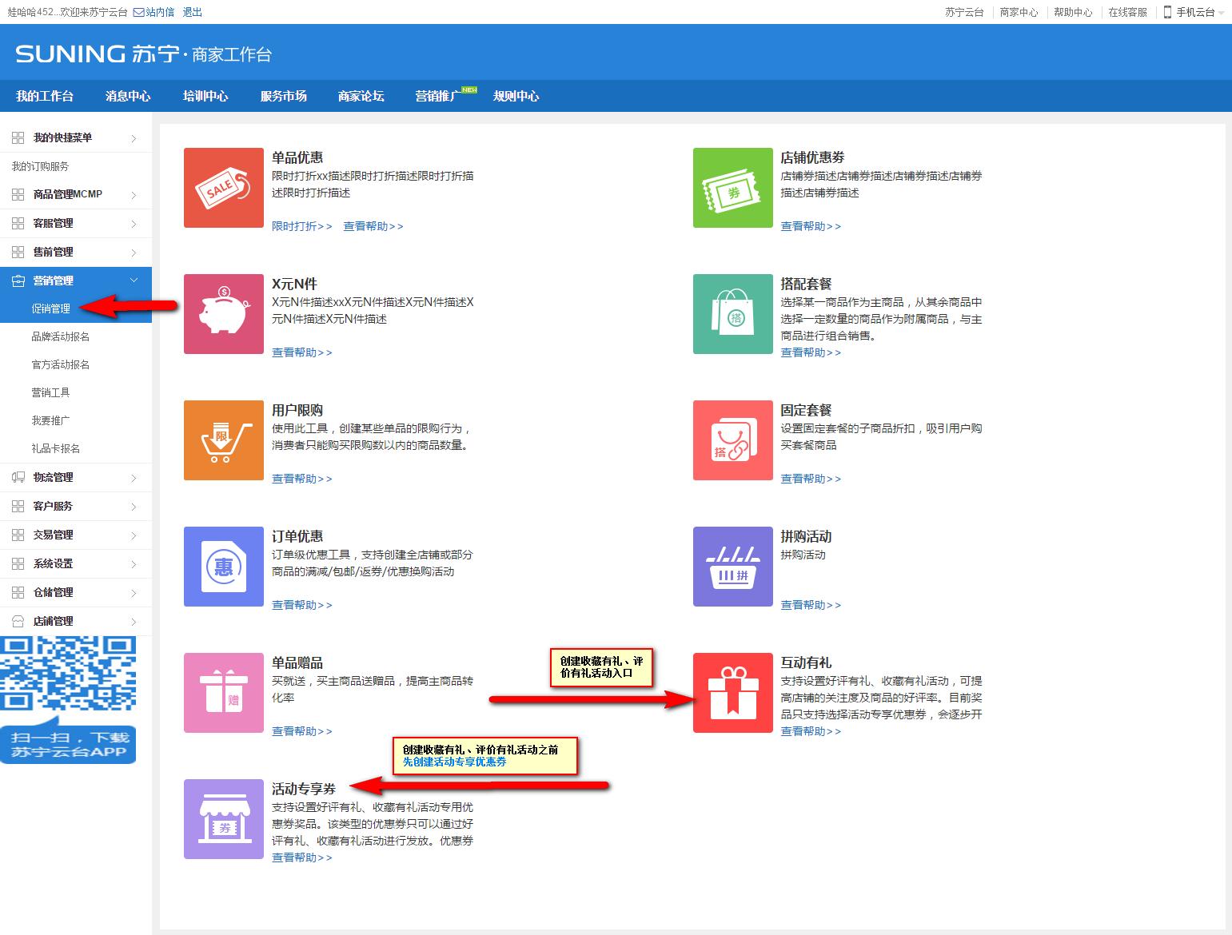Click the briefcase icon beside 营销管理

(x=18, y=280)
